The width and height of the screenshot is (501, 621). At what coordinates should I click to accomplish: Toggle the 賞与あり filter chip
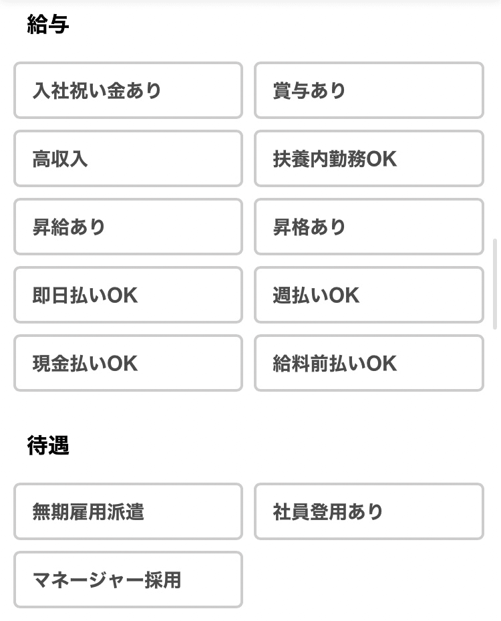coord(368,90)
